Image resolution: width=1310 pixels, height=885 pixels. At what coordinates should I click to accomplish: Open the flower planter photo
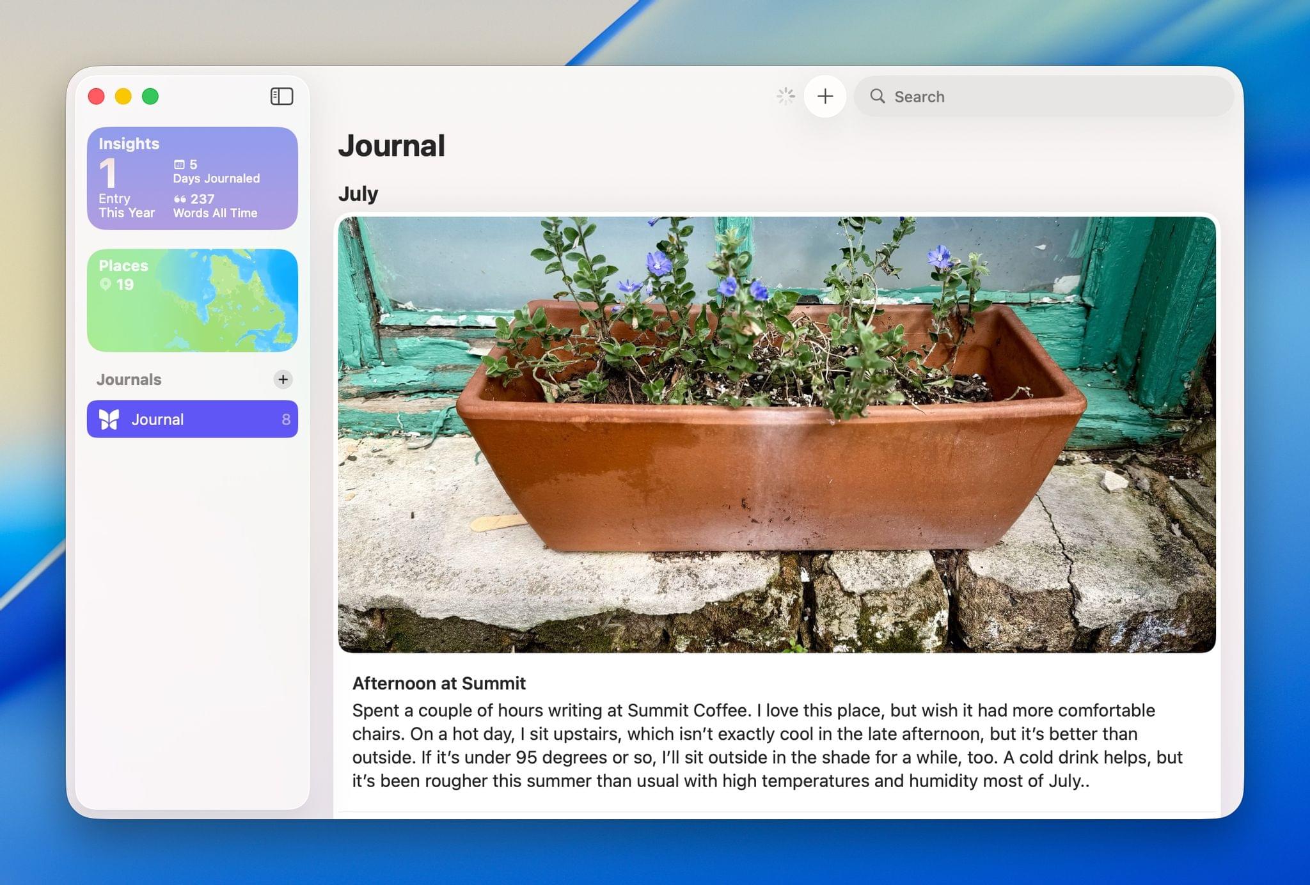pos(777,434)
